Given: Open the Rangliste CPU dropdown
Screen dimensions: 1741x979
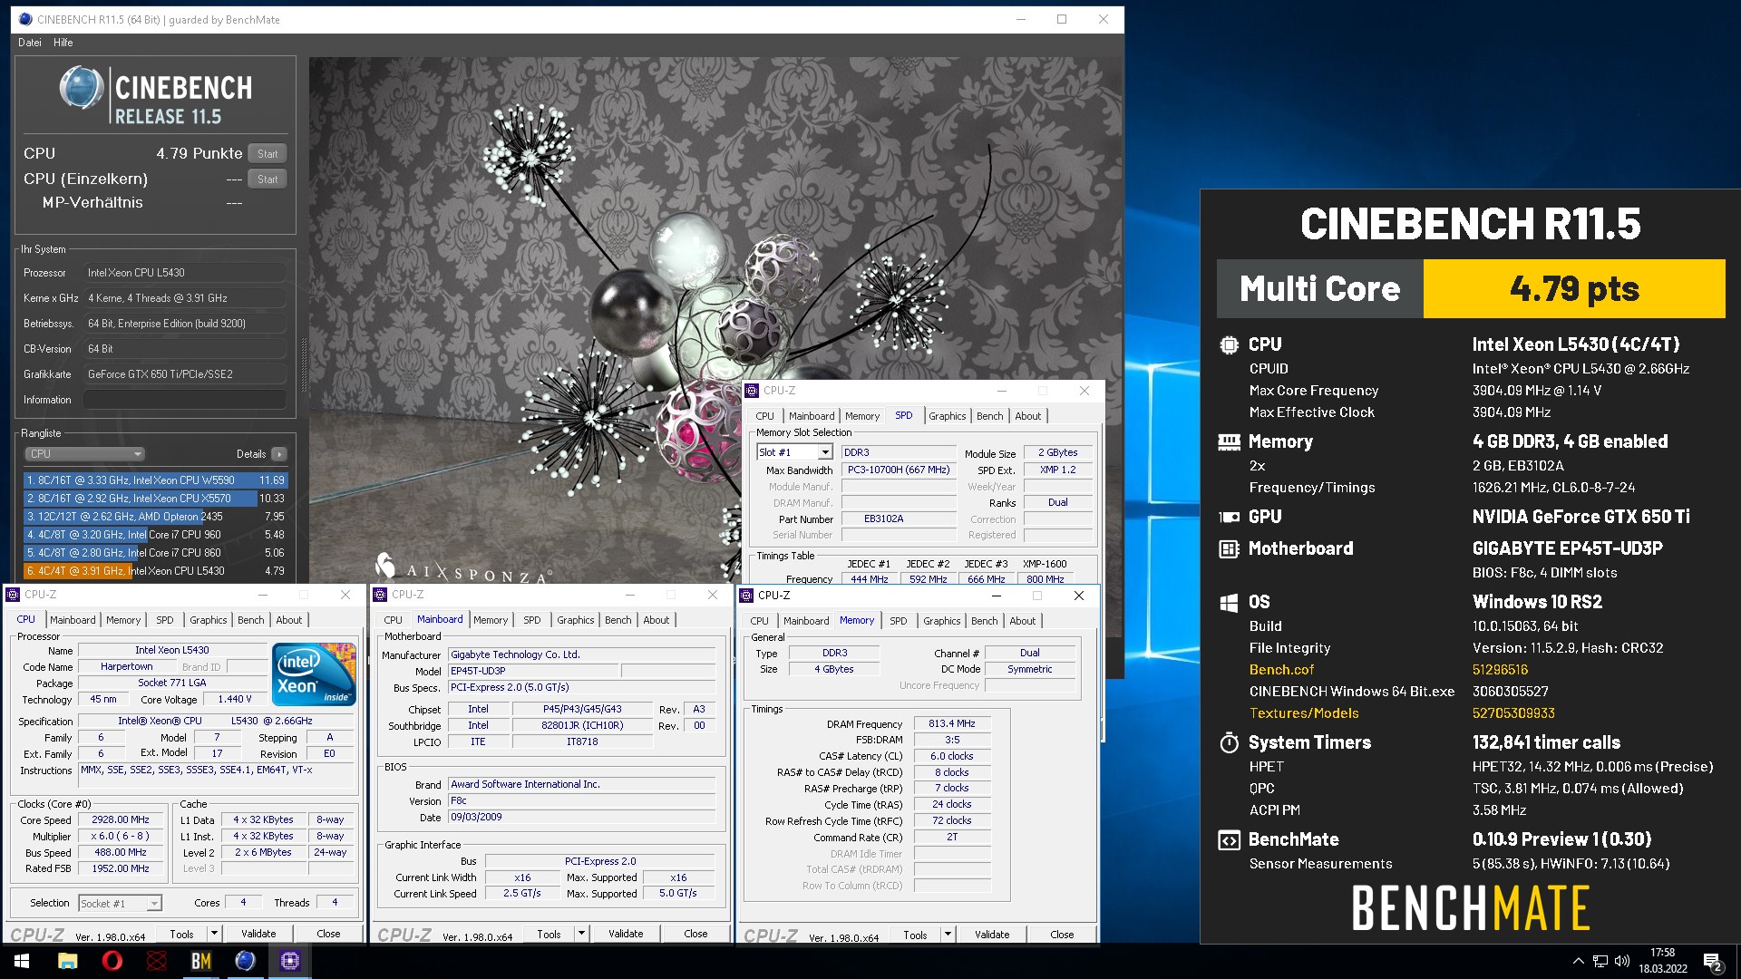Looking at the screenshot, I should (85, 454).
